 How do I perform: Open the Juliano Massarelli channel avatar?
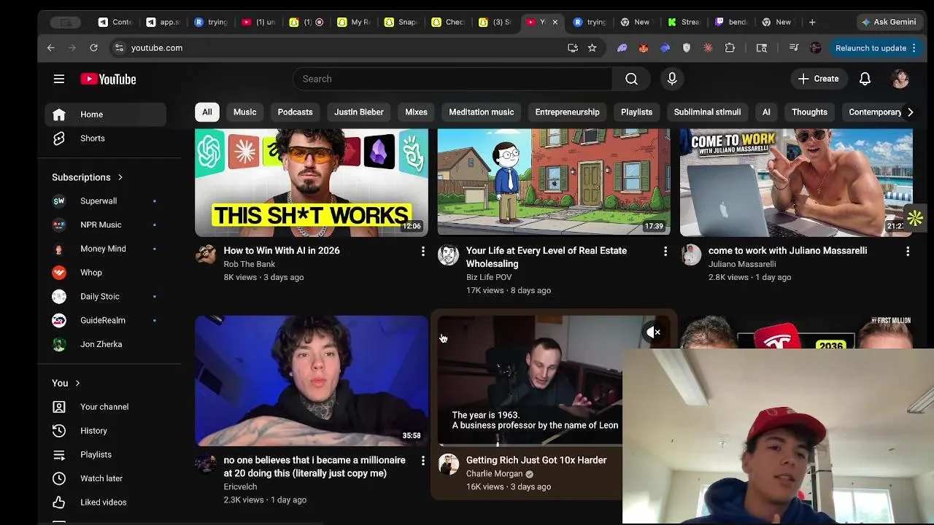coord(690,254)
